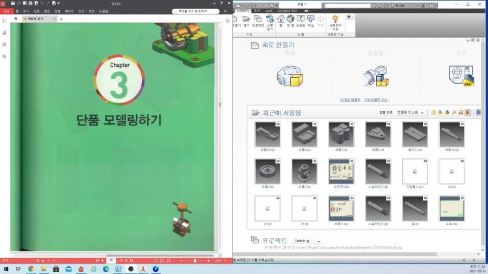Click the Projects icon in ribbon
This screenshot has width=488, height=274.
[x=258, y=20]
